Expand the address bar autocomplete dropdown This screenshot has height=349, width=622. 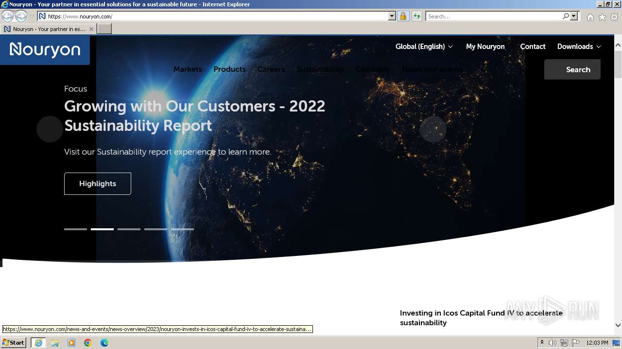pyautogui.click(x=392, y=16)
